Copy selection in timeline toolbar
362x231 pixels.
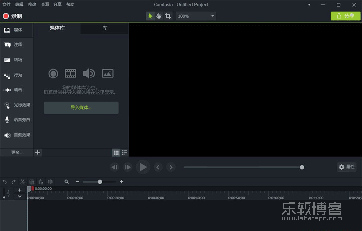32,182
